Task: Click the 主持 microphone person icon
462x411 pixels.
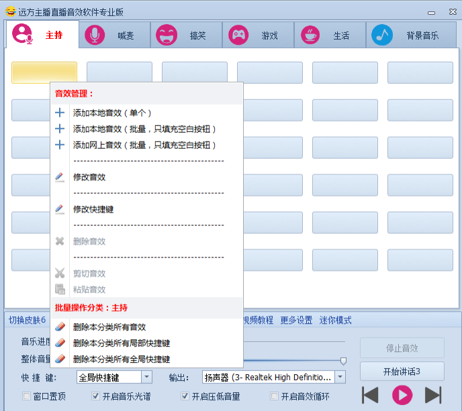Action: (23, 34)
